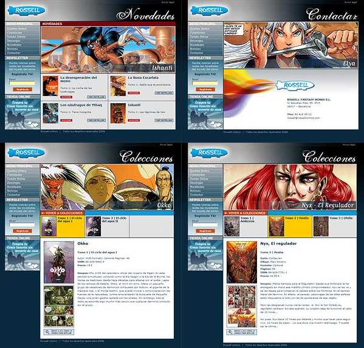Click Los náufragos de Ylhaq title text
The image size is (364, 348).
pyautogui.click(x=81, y=105)
